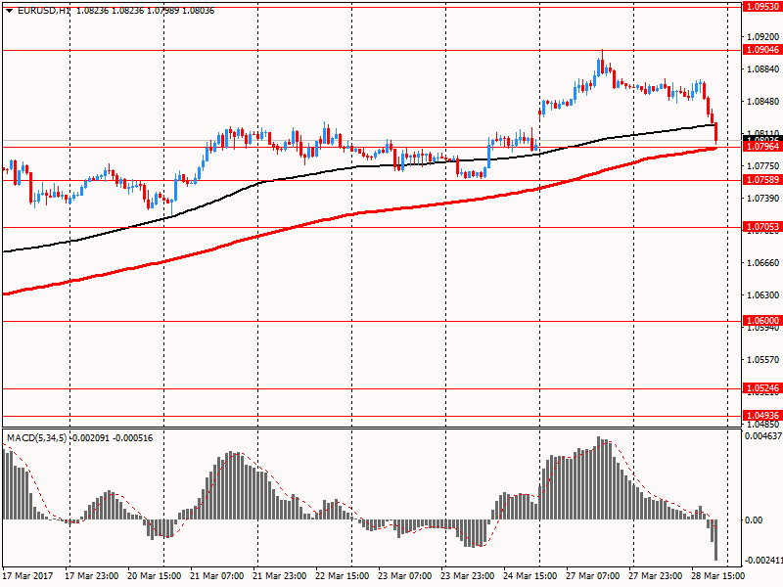The height and width of the screenshot is (587, 783).
Task: Select the 1.09530 red price level label
Action: pos(762,7)
